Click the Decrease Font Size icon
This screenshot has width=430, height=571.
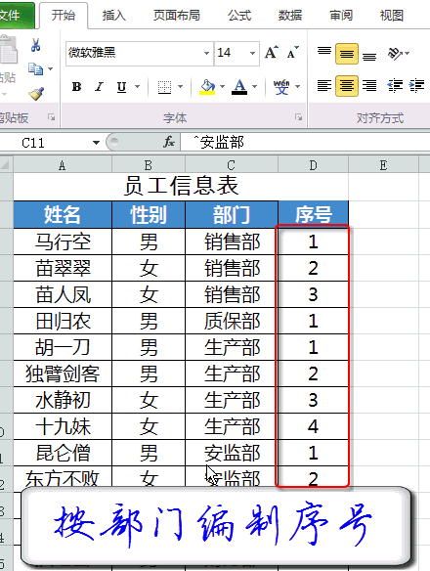(292, 53)
